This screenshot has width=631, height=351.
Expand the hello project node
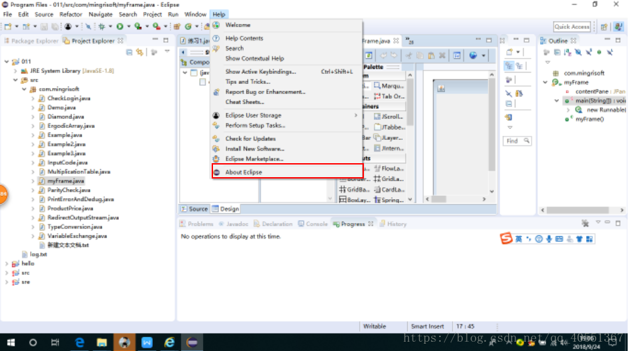coord(7,264)
